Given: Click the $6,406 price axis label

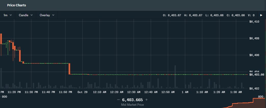Looking at the screenshot, I should click(x=254, y=55).
